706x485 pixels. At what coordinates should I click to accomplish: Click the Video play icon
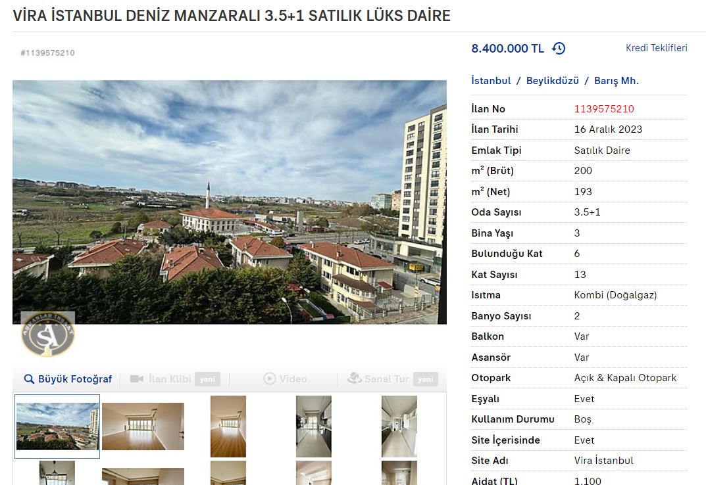pyautogui.click(x=269, y=379)
